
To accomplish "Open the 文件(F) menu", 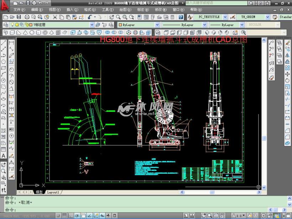I will [x=19, y=10].
